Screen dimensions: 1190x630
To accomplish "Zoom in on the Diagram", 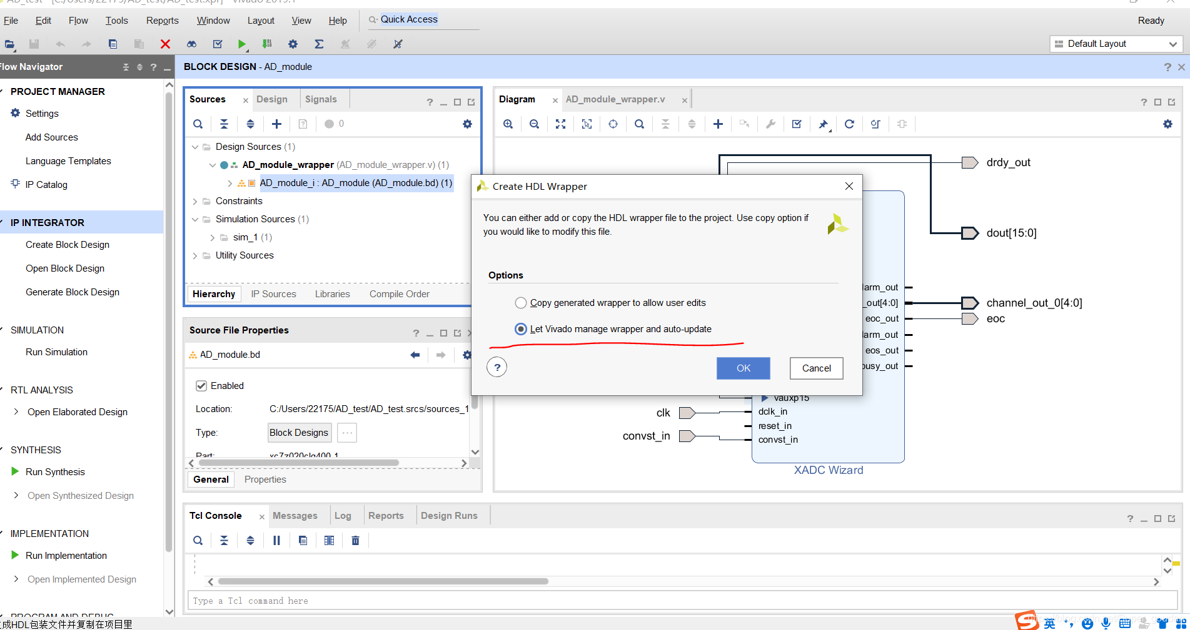I will pos(508,124).
